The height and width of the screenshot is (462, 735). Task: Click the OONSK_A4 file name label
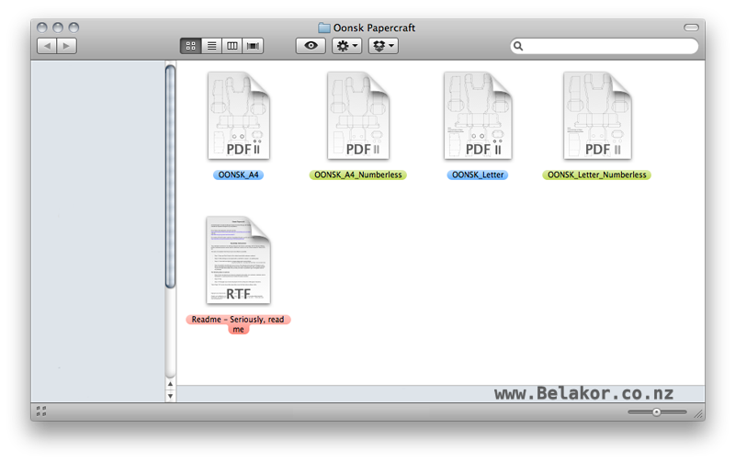pos(238,175)
